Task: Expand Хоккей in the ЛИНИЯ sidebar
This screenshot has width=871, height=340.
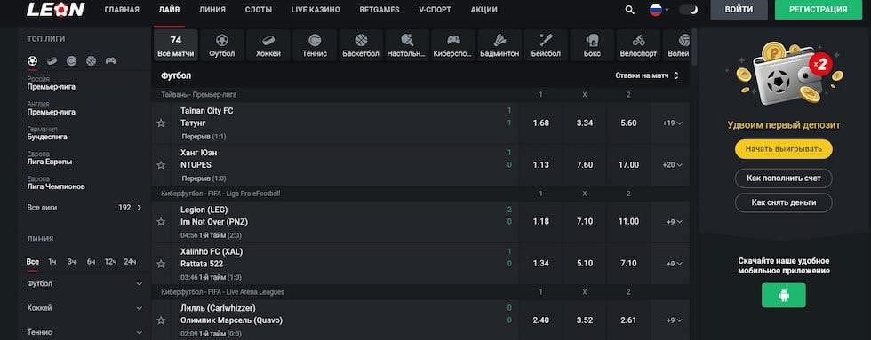Action: pyautogui.click(x=84, y=308)
